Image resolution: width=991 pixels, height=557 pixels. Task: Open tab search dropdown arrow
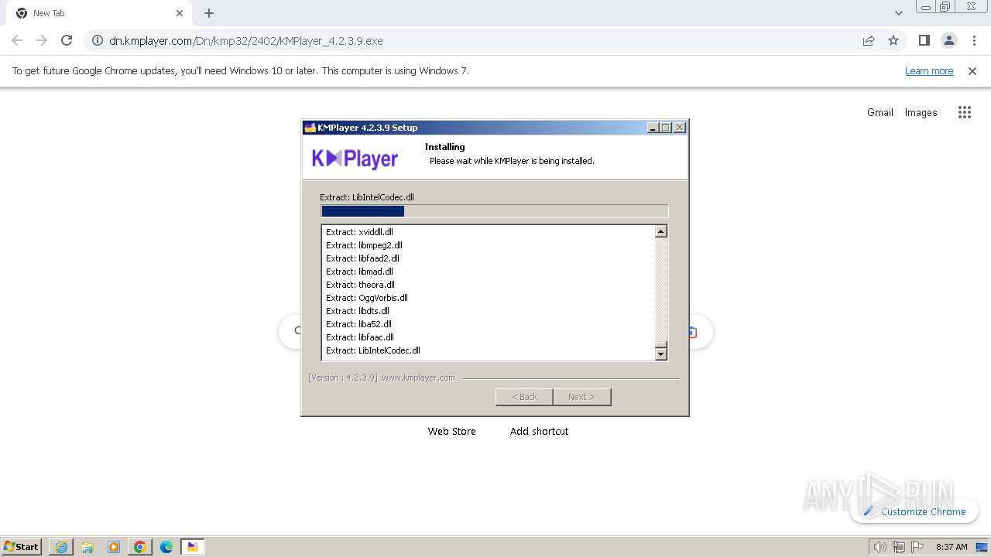tap(899, 13)
